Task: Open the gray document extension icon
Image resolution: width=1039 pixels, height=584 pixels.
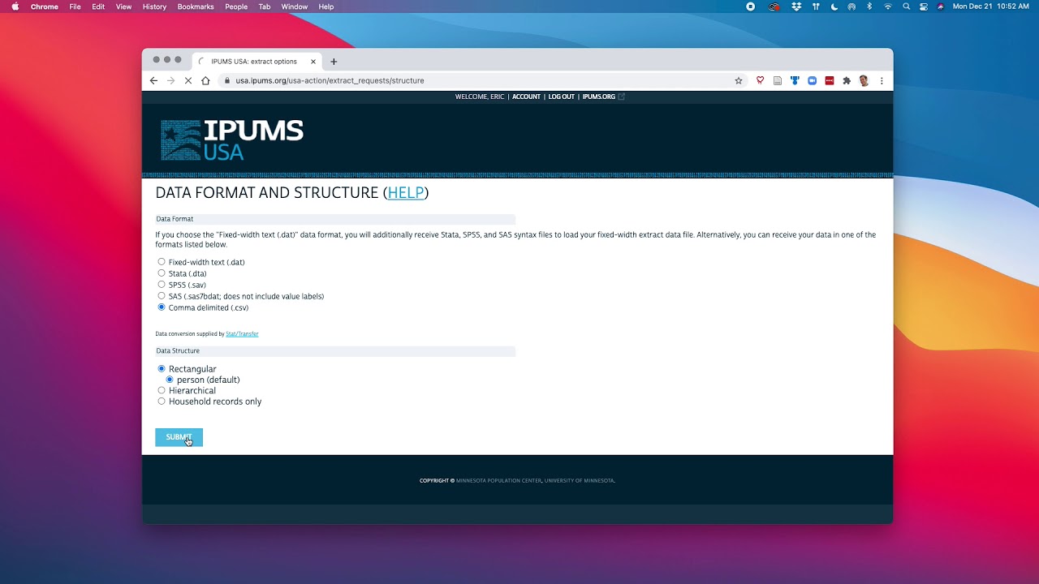Action: coord(778,80)
